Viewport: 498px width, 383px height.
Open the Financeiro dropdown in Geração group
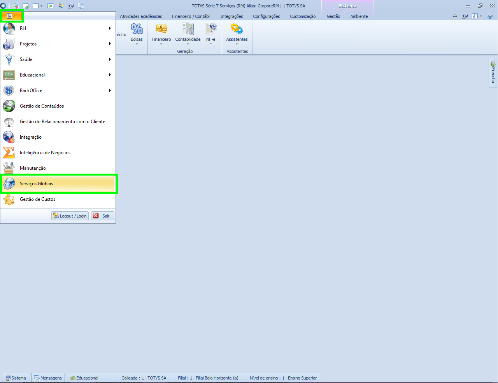[x=161, y=34]
